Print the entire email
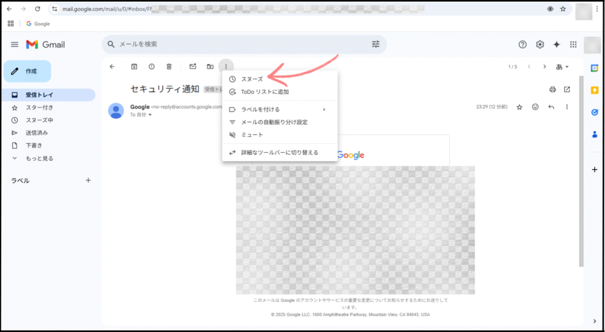This screenshot has width=605, height=332. click(x=552, y=90)
